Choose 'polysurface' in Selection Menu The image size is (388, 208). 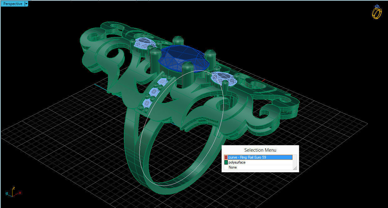(258, 162)
